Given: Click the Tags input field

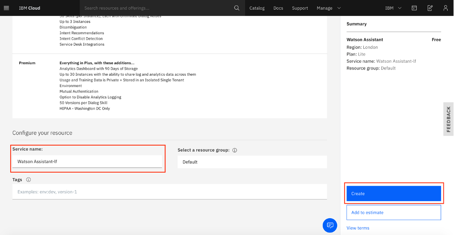Looking at the screenshot, I should tap(170, 192).
